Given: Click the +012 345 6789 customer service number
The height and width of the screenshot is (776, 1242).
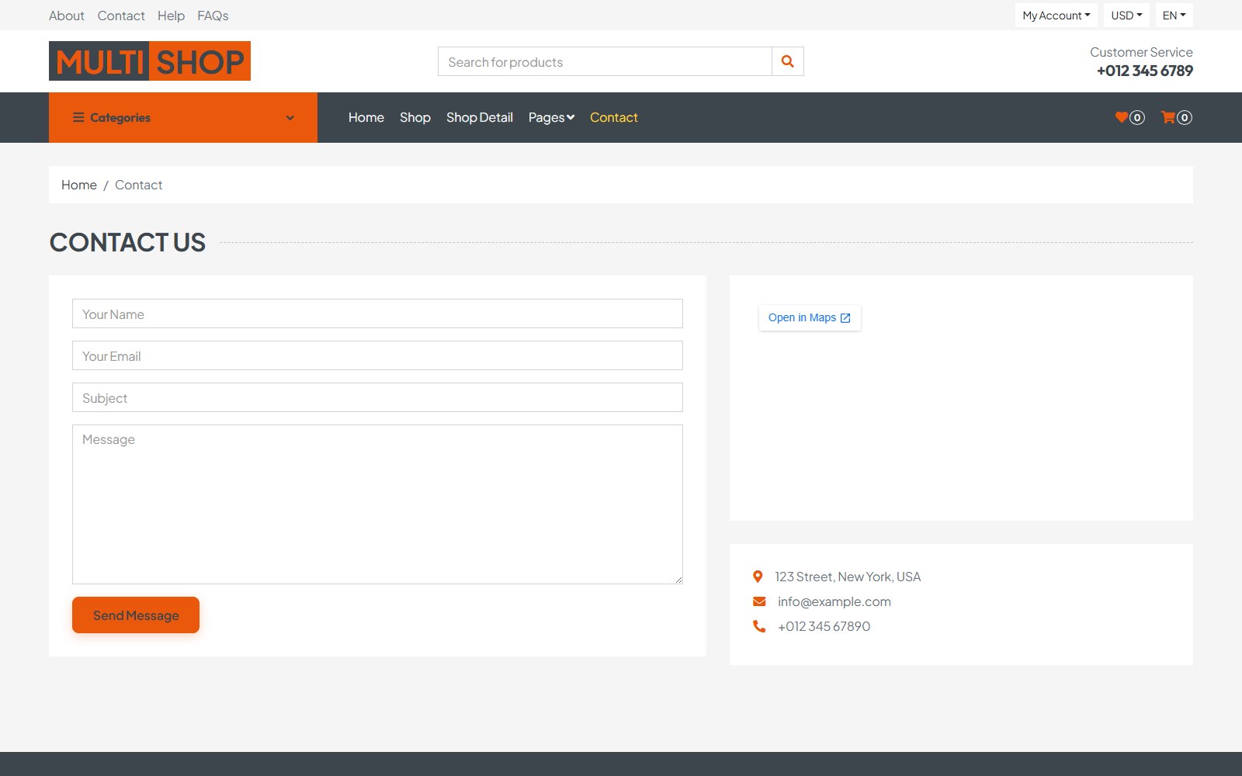Looking at the screenshot, I should [x=1145, y=71].
